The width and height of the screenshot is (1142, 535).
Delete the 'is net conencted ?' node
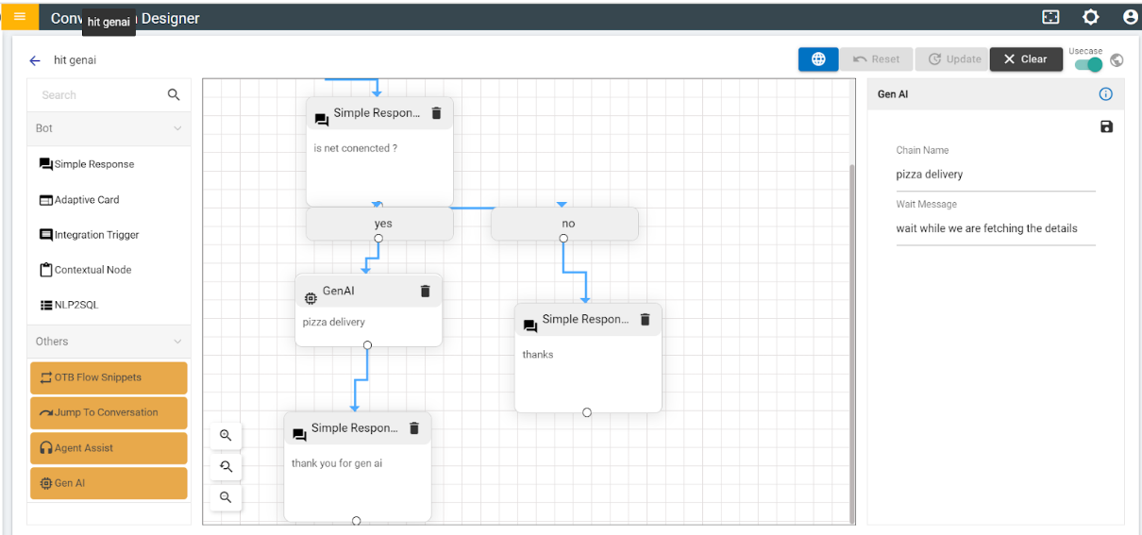click(x=436, y=113)
